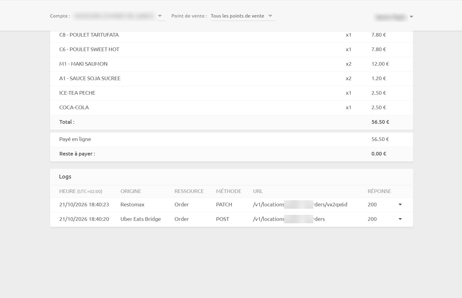Select the C8 - POULET TARTUFATA line
The height and width of the screenshot is (298, 462).
[232, 35]
